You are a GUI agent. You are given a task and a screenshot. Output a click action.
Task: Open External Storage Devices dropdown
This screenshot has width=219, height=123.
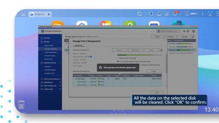[x=168, y=31]
